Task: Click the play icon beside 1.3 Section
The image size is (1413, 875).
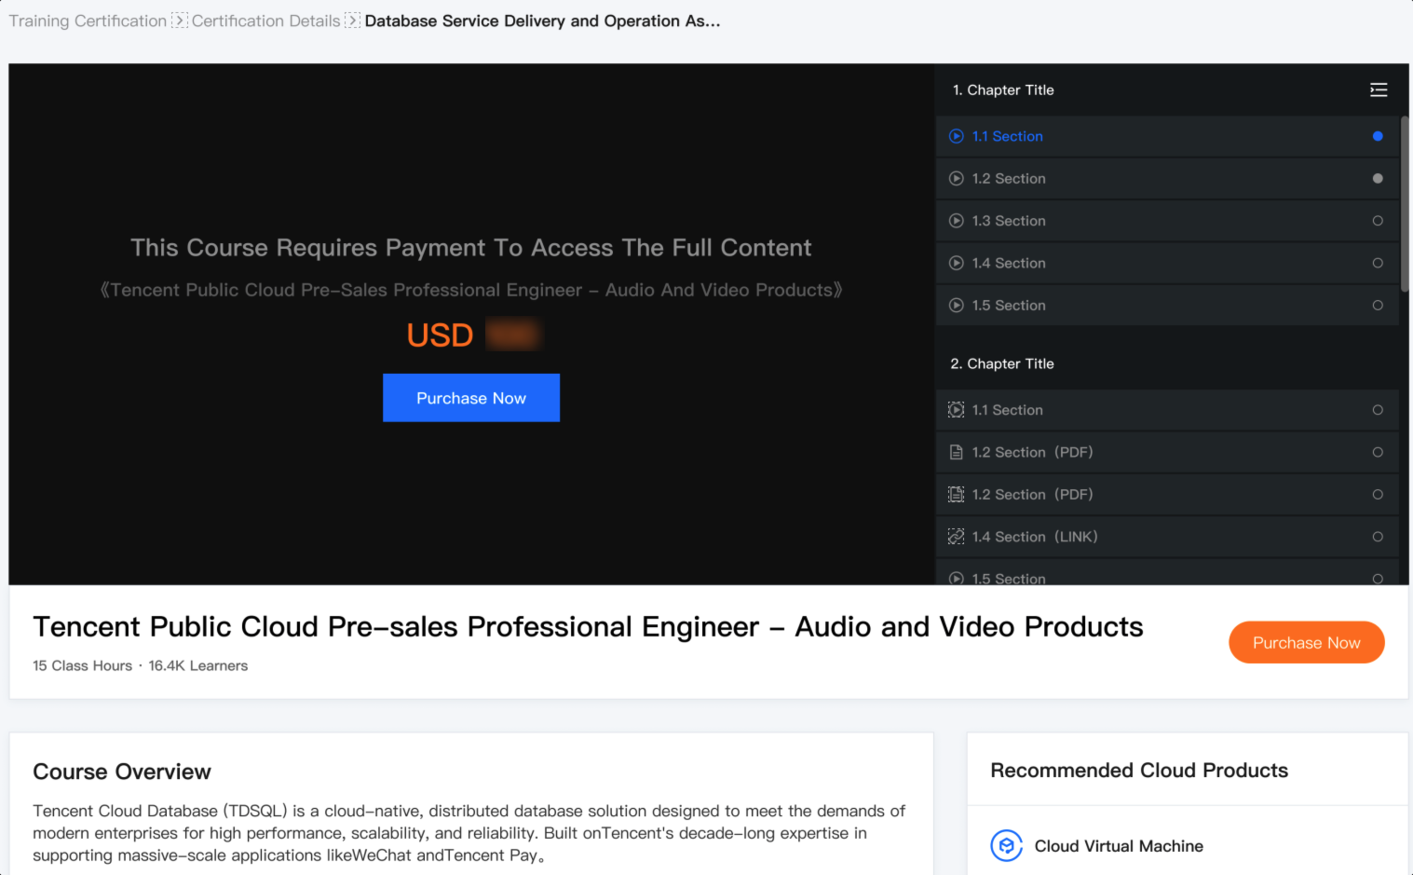Action: [x=956, y=221]
